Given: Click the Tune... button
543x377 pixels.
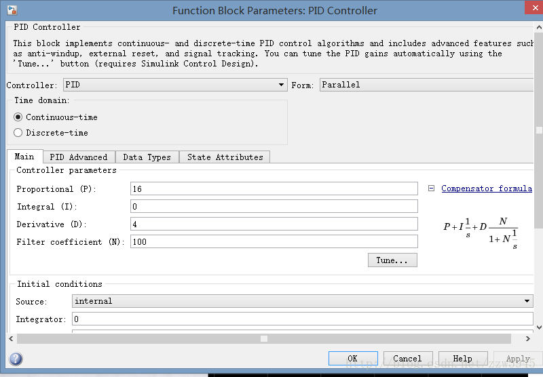Looking at the screenshot, I should pyautogui.click(x=392, y=260).
